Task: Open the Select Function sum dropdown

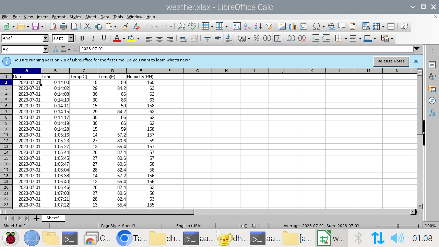Action: (x=69, y=49)
